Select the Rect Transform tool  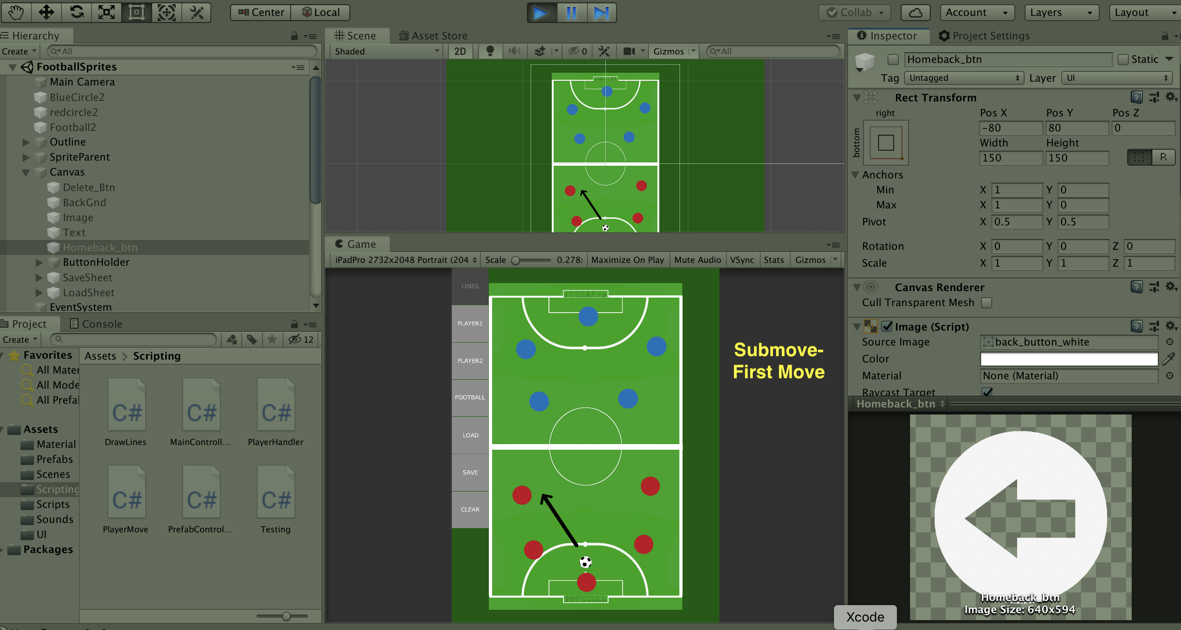coord(137,12)
